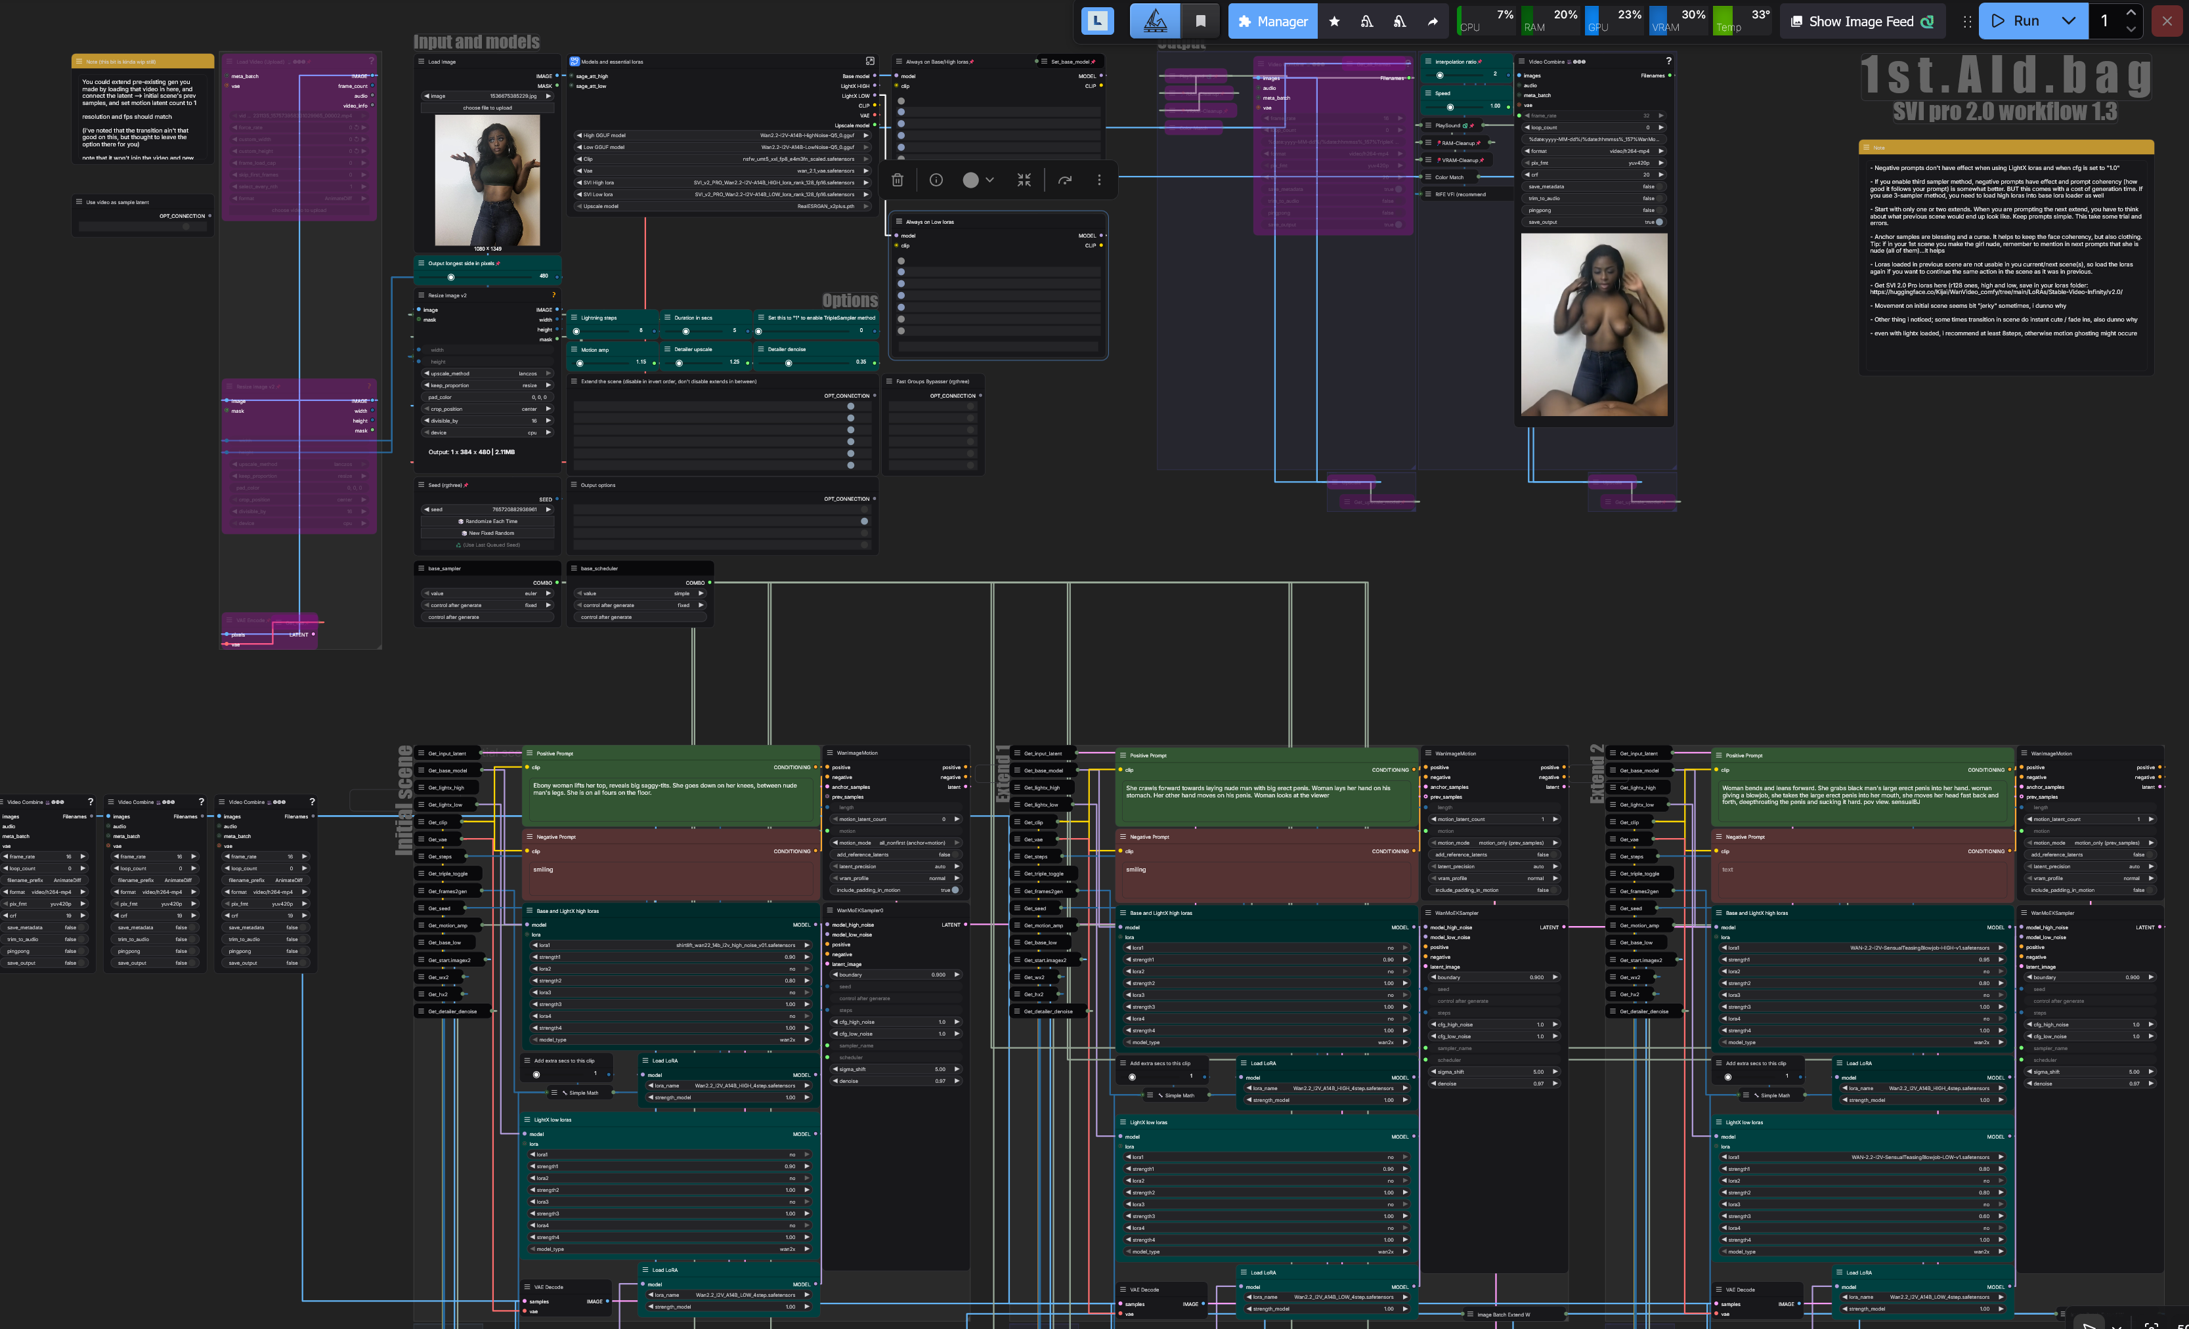The image size is (2189, 1329).
Task: Click New Fixed Random on Seed node
Action: (x=487, y=534)
